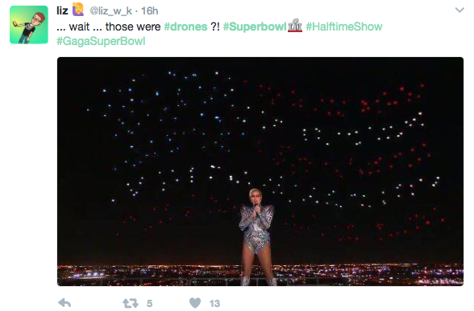Enlarge the halftime show drone photo
This screenshot has height=311, width=474.
(x=260, y=171)
